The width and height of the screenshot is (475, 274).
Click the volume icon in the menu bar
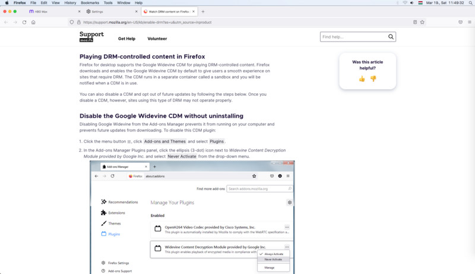click(412, 3)
